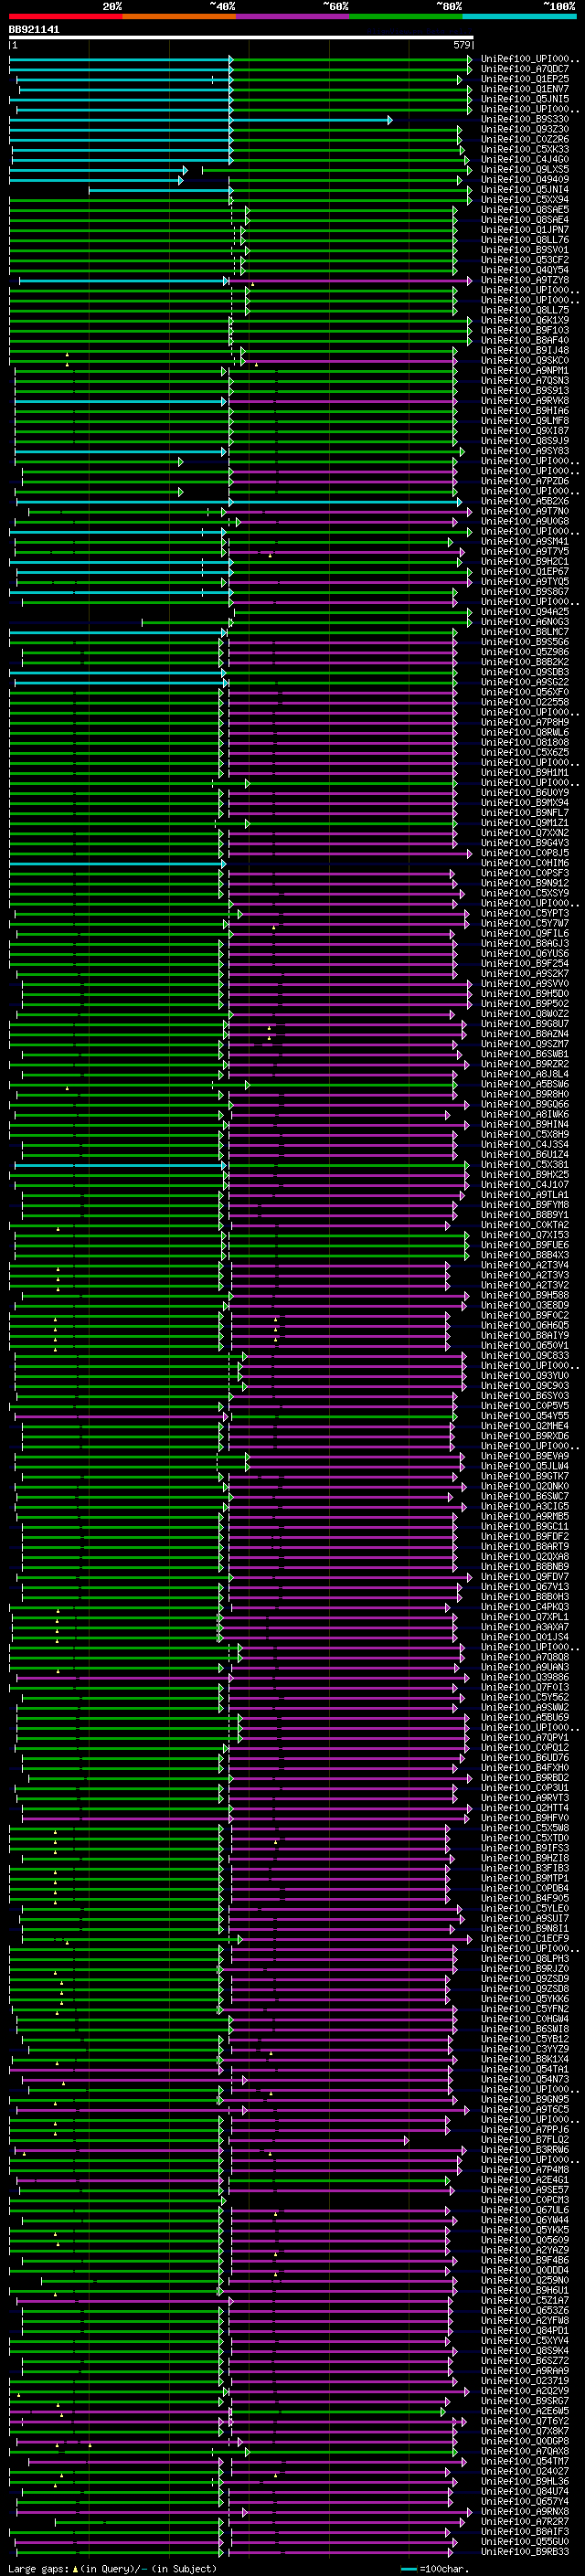Click the short cyan alignment bar of UniRef100_B9S330

pos(200,120)
